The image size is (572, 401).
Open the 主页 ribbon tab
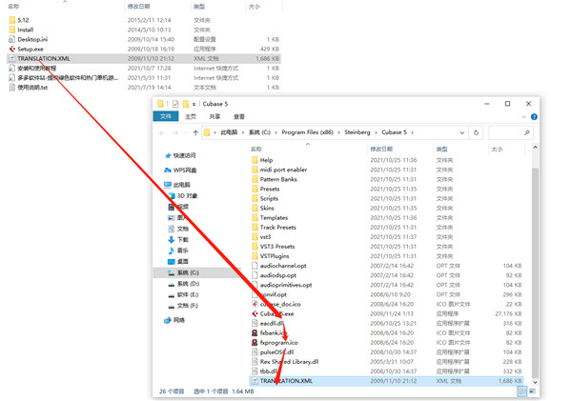click(x=191, y=116)
